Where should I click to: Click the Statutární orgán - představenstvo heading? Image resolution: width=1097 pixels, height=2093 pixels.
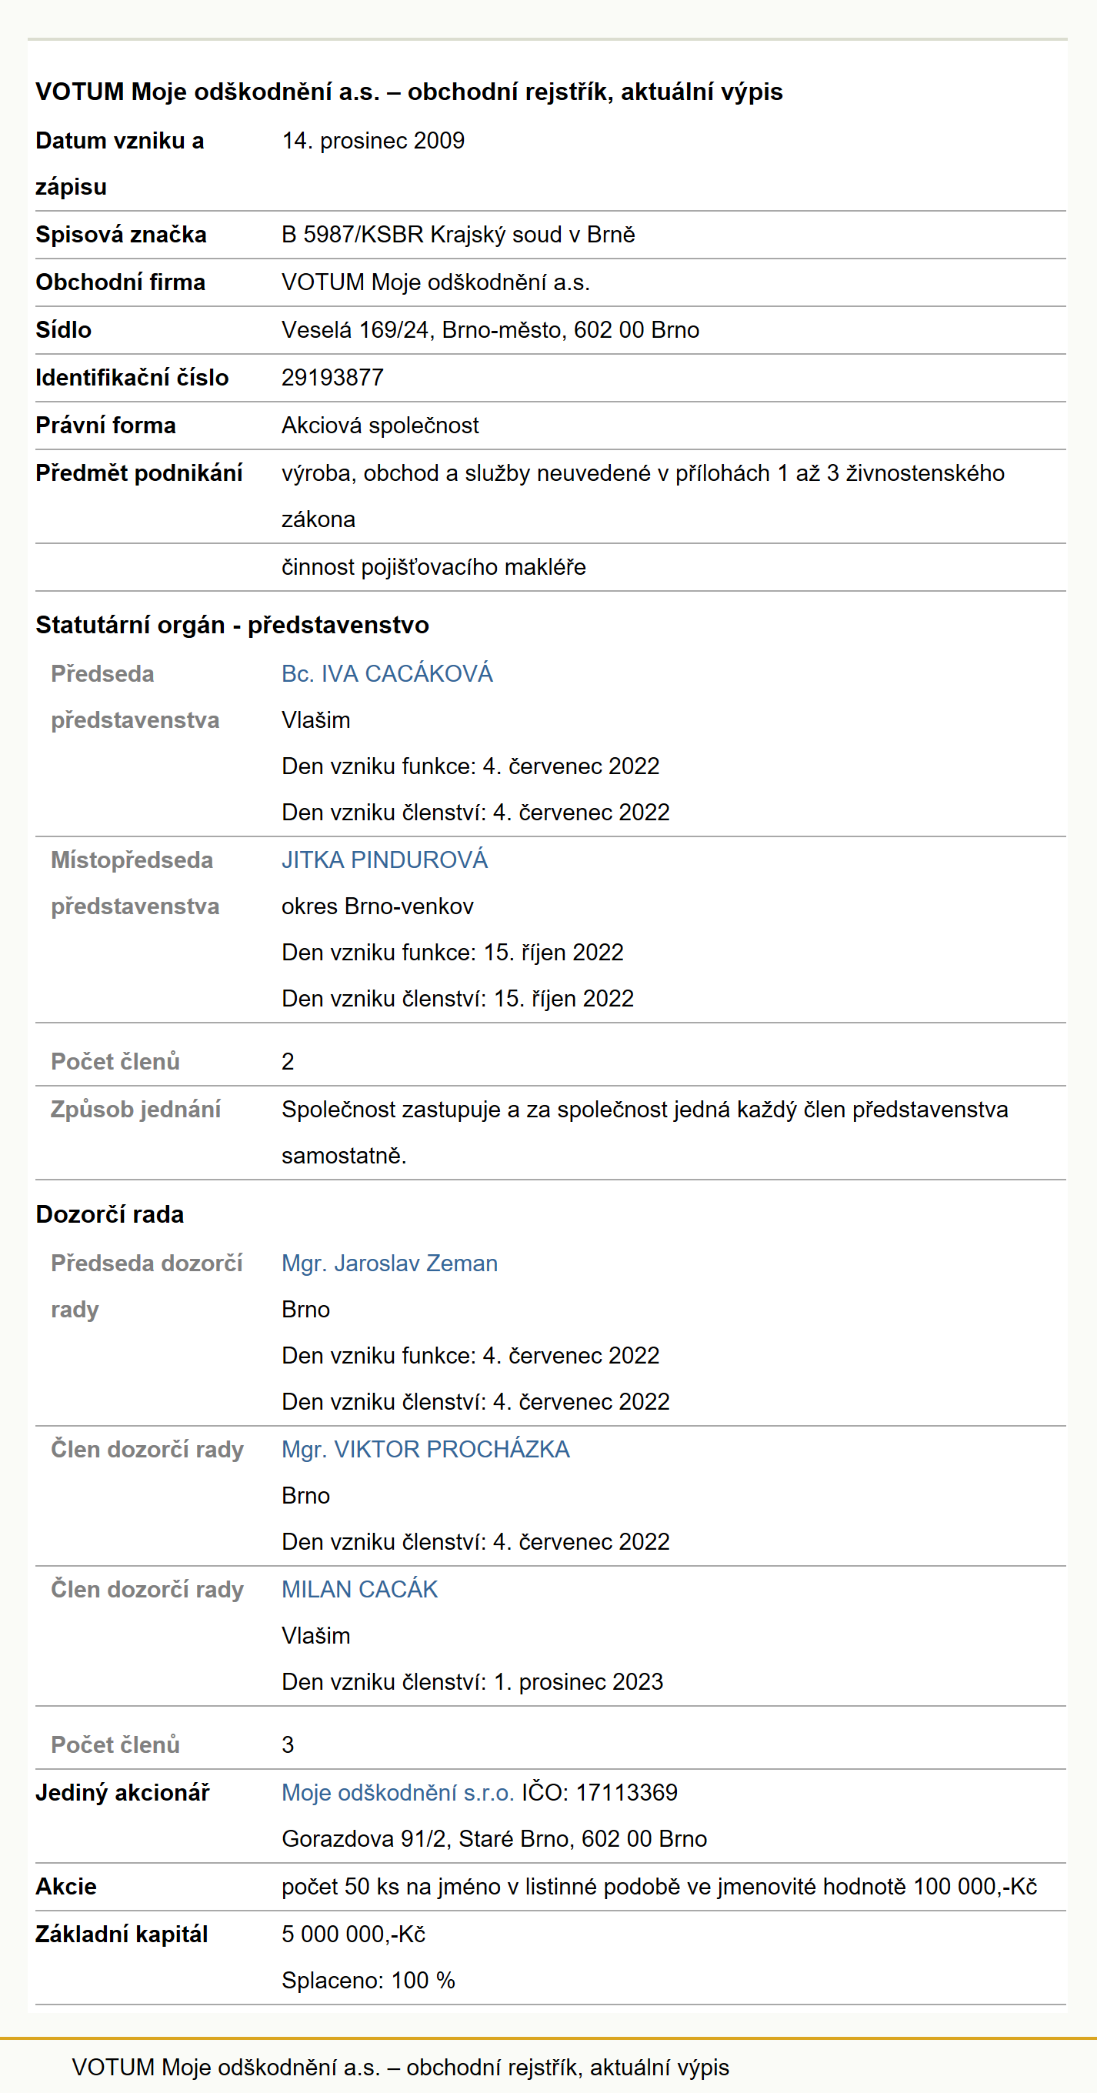pos(232,625)
